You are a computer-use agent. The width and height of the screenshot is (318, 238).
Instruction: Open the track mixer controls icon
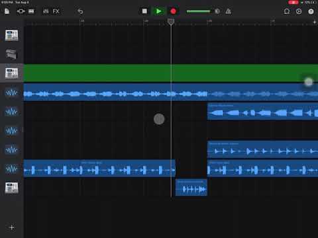pyautogui.click(x=46, y=11)
